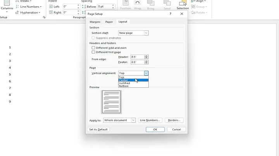Click the Cancel button
Image resolution: width=279 pixels, height=156 pixels.
click(x=176, y=129)
